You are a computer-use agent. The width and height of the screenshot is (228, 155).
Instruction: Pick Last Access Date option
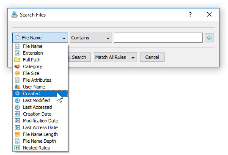coord(40,127)
